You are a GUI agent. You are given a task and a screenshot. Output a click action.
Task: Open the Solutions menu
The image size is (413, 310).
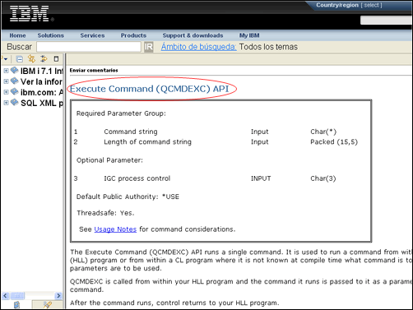coord(51,35)
